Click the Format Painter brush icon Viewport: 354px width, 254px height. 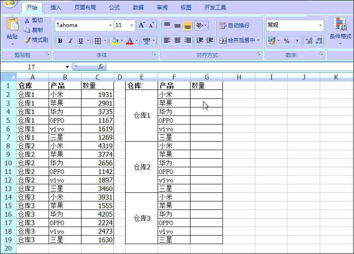click(27, 40)
